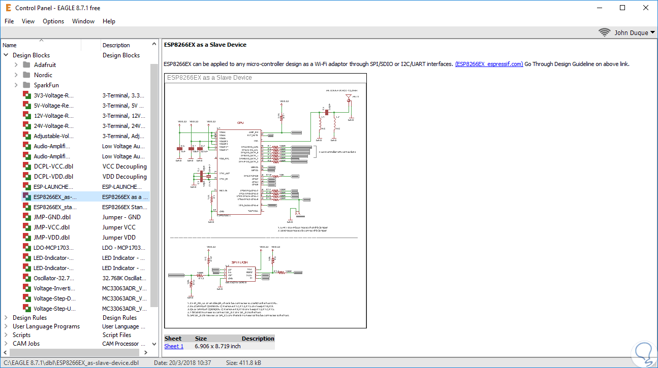Select the 24V-Voltage-R design block icon
658x368 pixels.
tap(27, 126)
